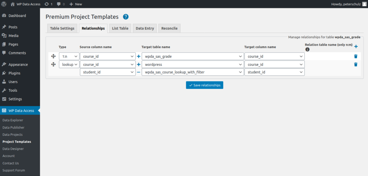
Task: Open the comments bubble in admin bar
Action: (61, 4)
